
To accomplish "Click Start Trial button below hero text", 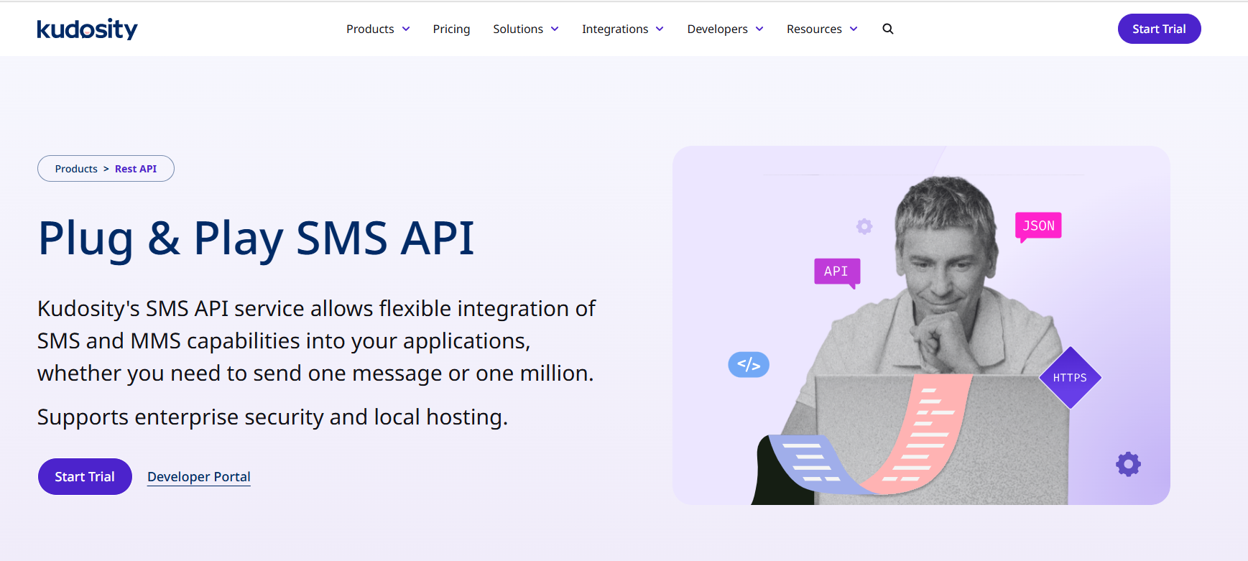I will [x=85, y=476].
